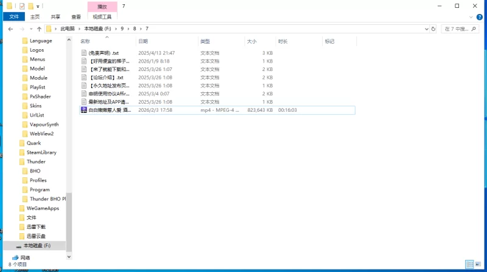487x272 pixels.
Task: Select the 【好用便宜的梯子 text file
Action: pyautogui.click(x=109, y=61)
